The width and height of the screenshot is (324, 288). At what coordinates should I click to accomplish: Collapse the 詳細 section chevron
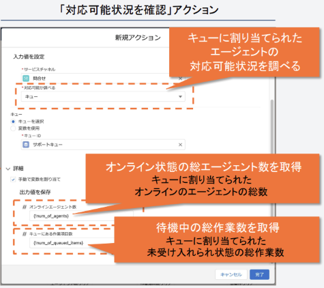coord(8,169)
